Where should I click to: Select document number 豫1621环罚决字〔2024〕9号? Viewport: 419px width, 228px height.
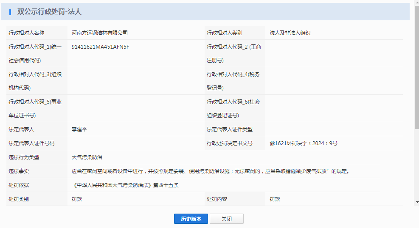pyautogui.click(x=303, y=143)
